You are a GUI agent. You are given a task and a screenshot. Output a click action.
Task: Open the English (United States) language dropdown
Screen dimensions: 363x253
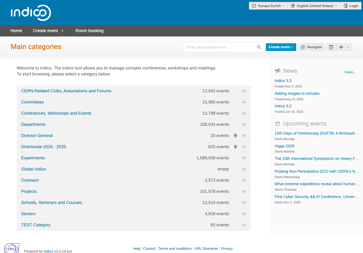pos(314,6)
